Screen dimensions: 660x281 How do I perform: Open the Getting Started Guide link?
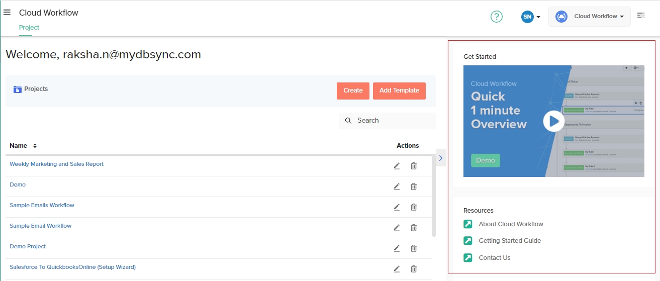point(509,241)
